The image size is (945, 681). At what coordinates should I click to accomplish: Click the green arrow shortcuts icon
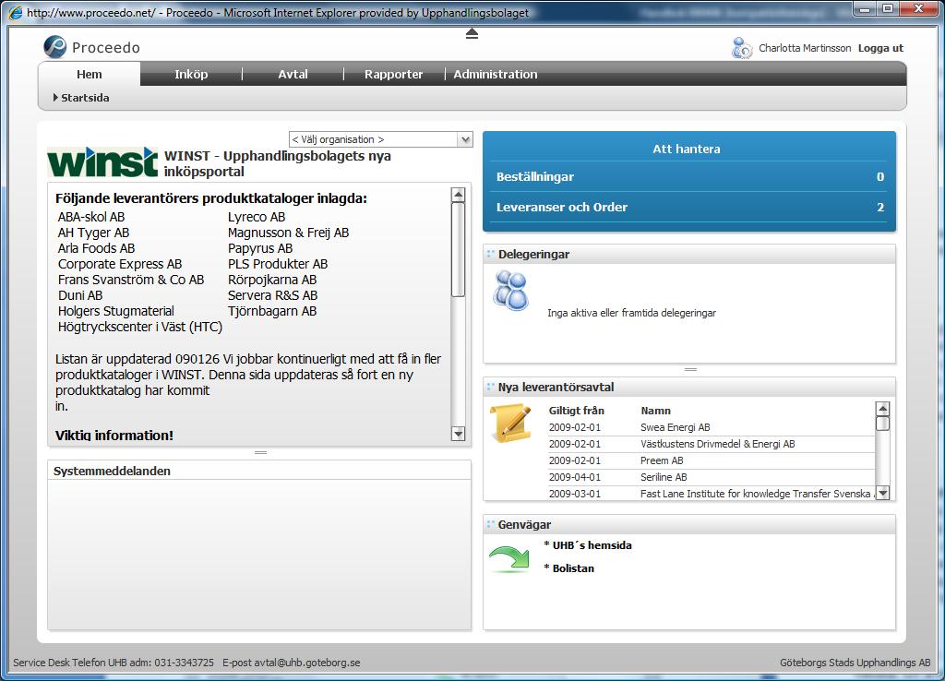pyautogui.click(x=509, y=558)
